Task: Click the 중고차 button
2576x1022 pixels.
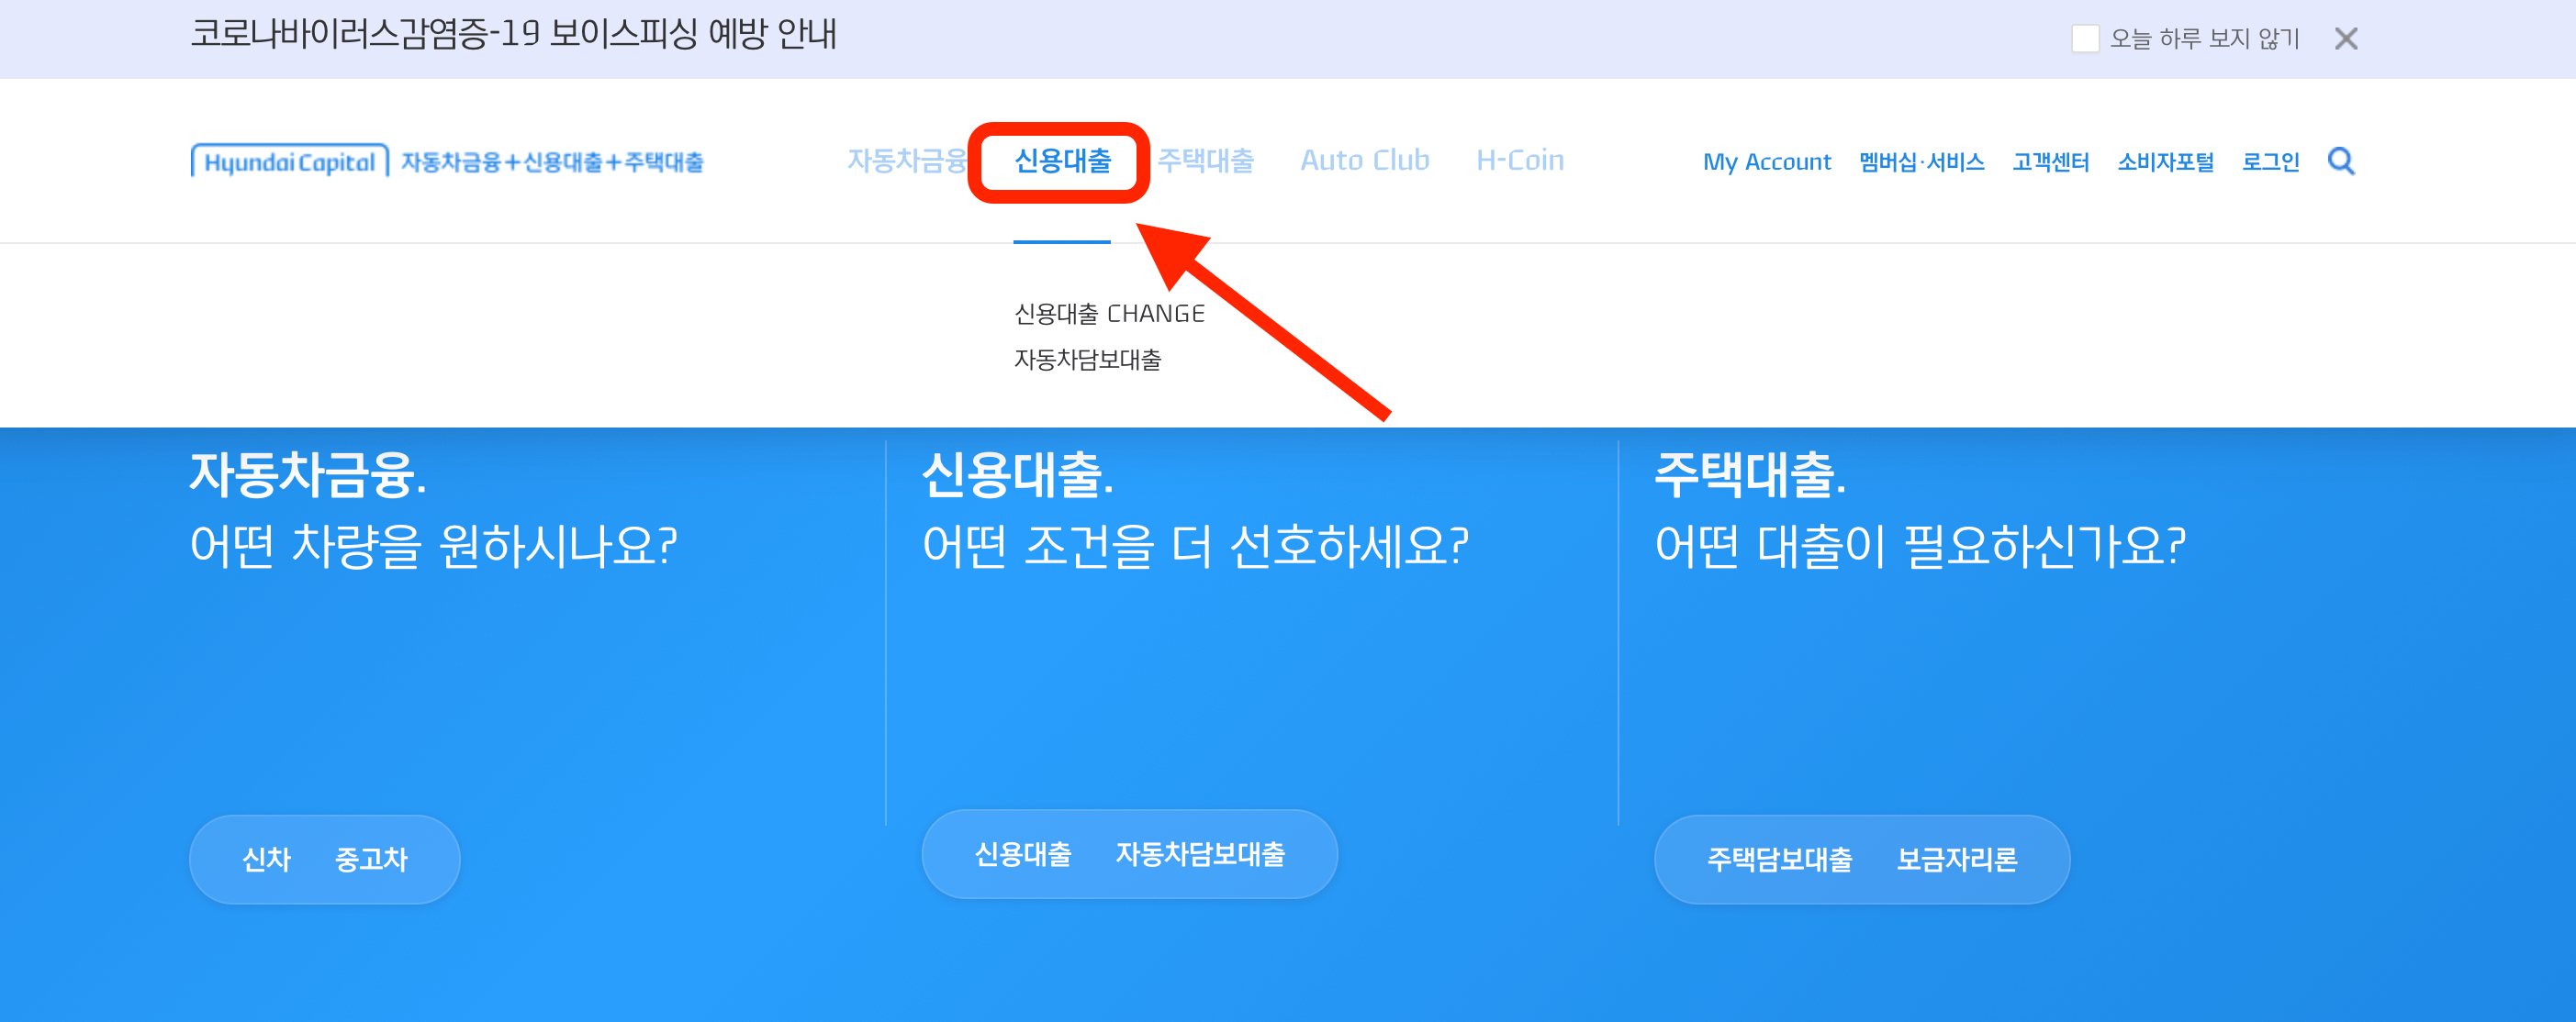Action: coord(372,860)
